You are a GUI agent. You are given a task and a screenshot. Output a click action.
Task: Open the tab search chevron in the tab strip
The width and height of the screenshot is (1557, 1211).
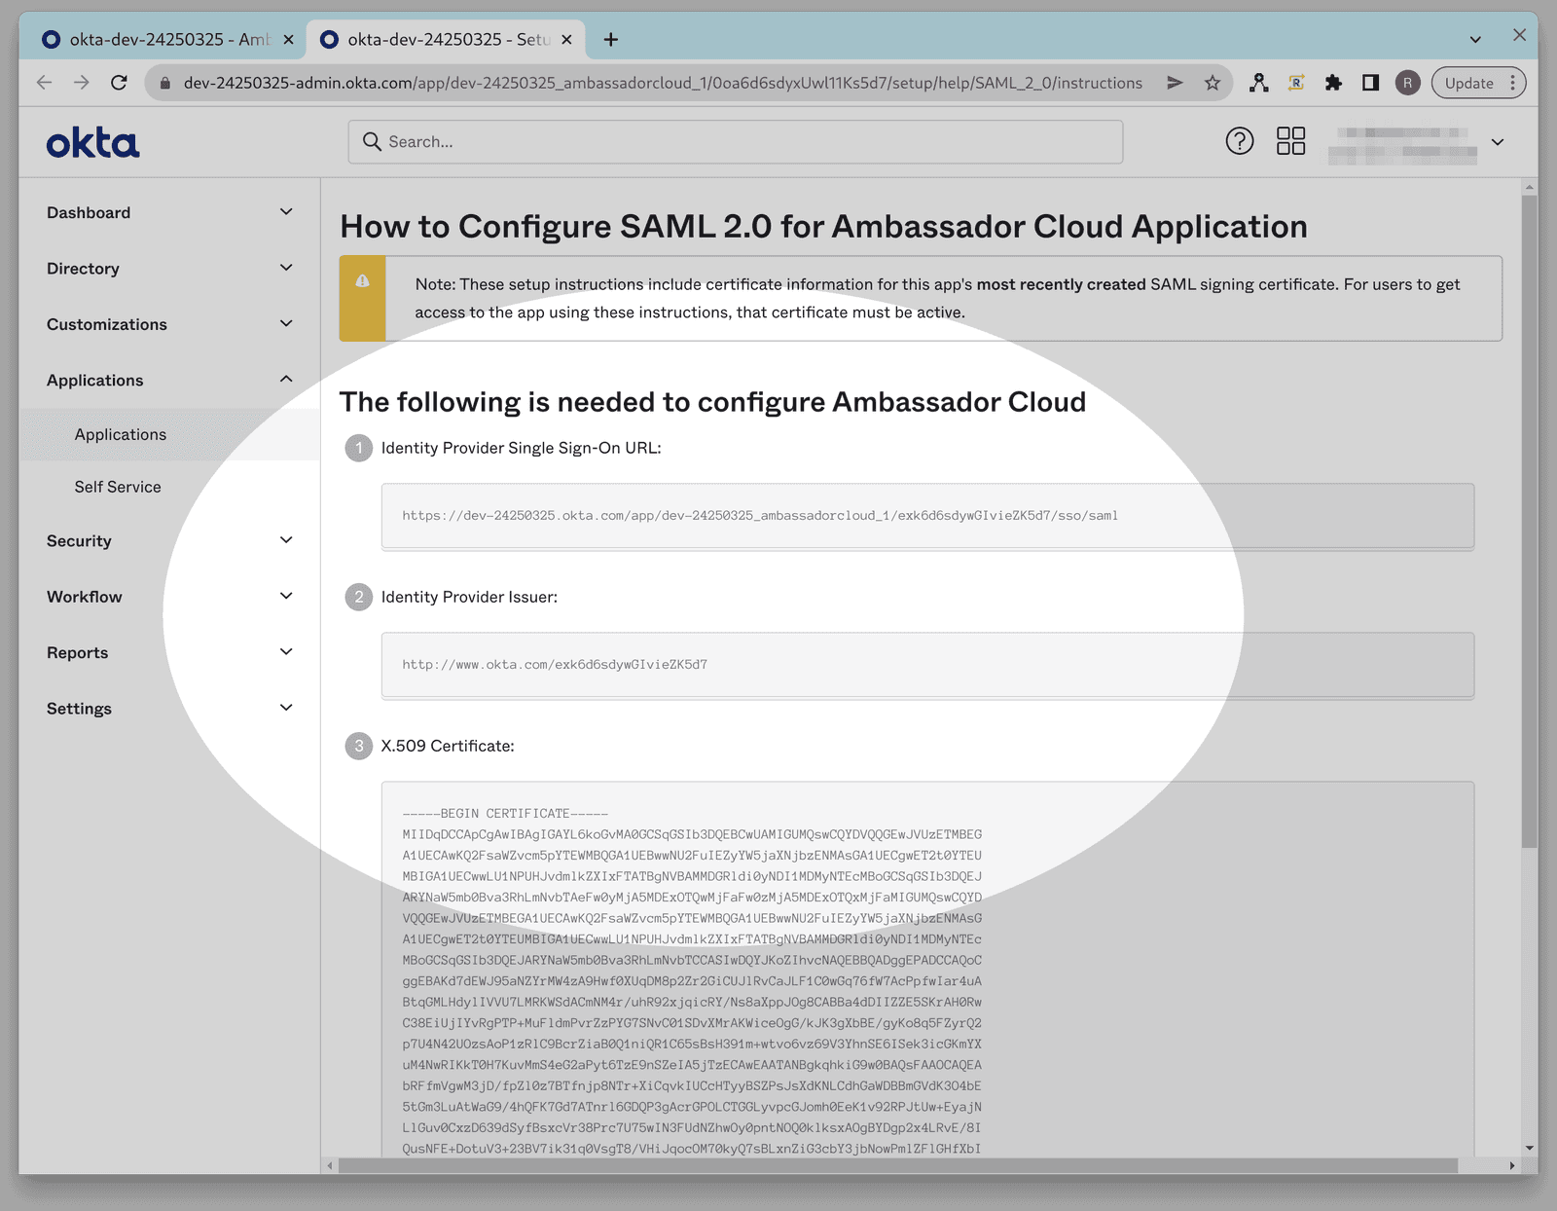[1475, 39]
